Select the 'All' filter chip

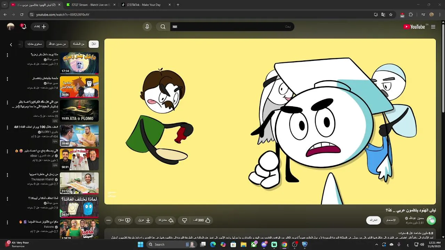click(x=94, y=44)
